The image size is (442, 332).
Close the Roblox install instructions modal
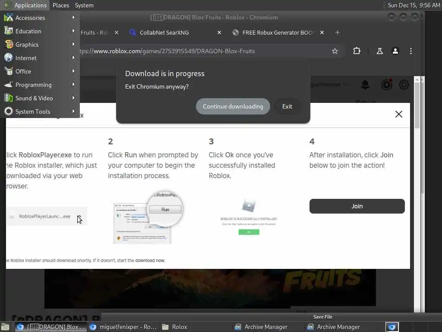pos(398,114)
